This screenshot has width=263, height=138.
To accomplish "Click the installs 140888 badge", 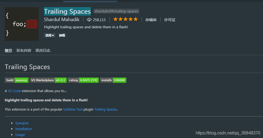I will [113, 80].
